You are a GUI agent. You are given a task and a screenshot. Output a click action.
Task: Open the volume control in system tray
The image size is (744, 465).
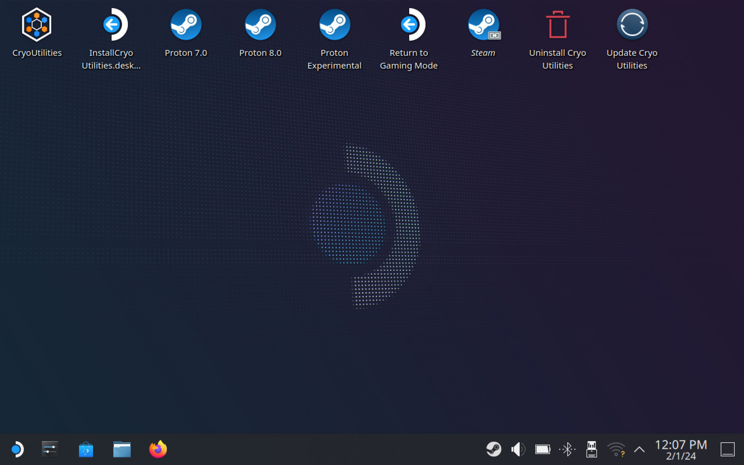[x=518, y=449]
